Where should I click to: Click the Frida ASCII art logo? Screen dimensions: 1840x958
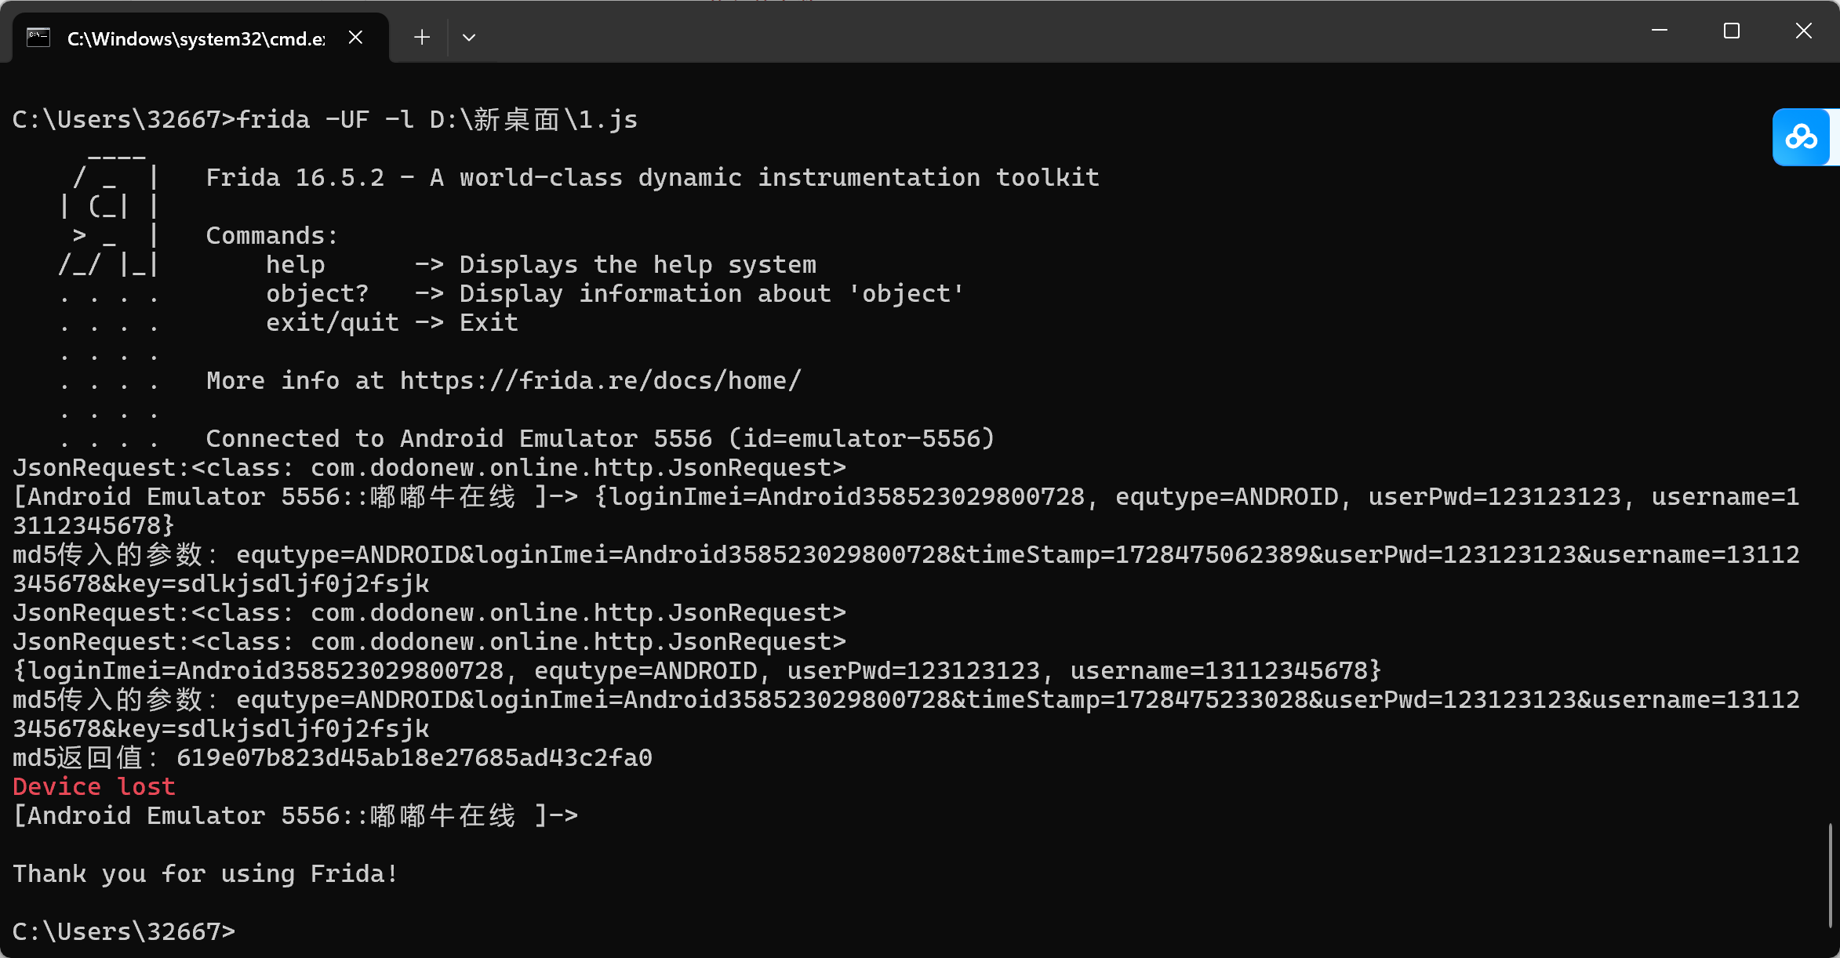click(x=110, y=213)
